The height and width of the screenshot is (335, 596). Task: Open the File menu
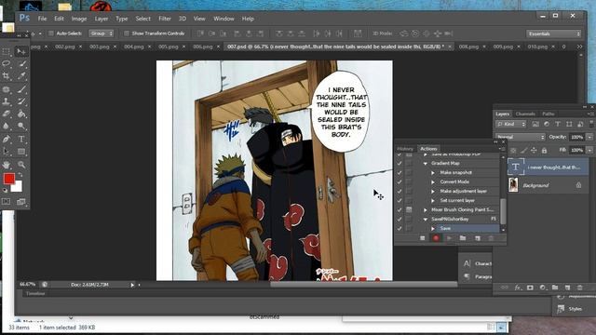tap(42, 19)
